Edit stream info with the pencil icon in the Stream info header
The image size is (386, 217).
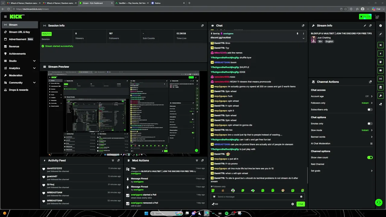pos(365,26)
